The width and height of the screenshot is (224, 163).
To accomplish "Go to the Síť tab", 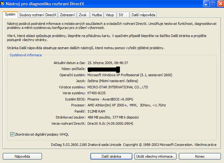I will [x=123, y=15].
